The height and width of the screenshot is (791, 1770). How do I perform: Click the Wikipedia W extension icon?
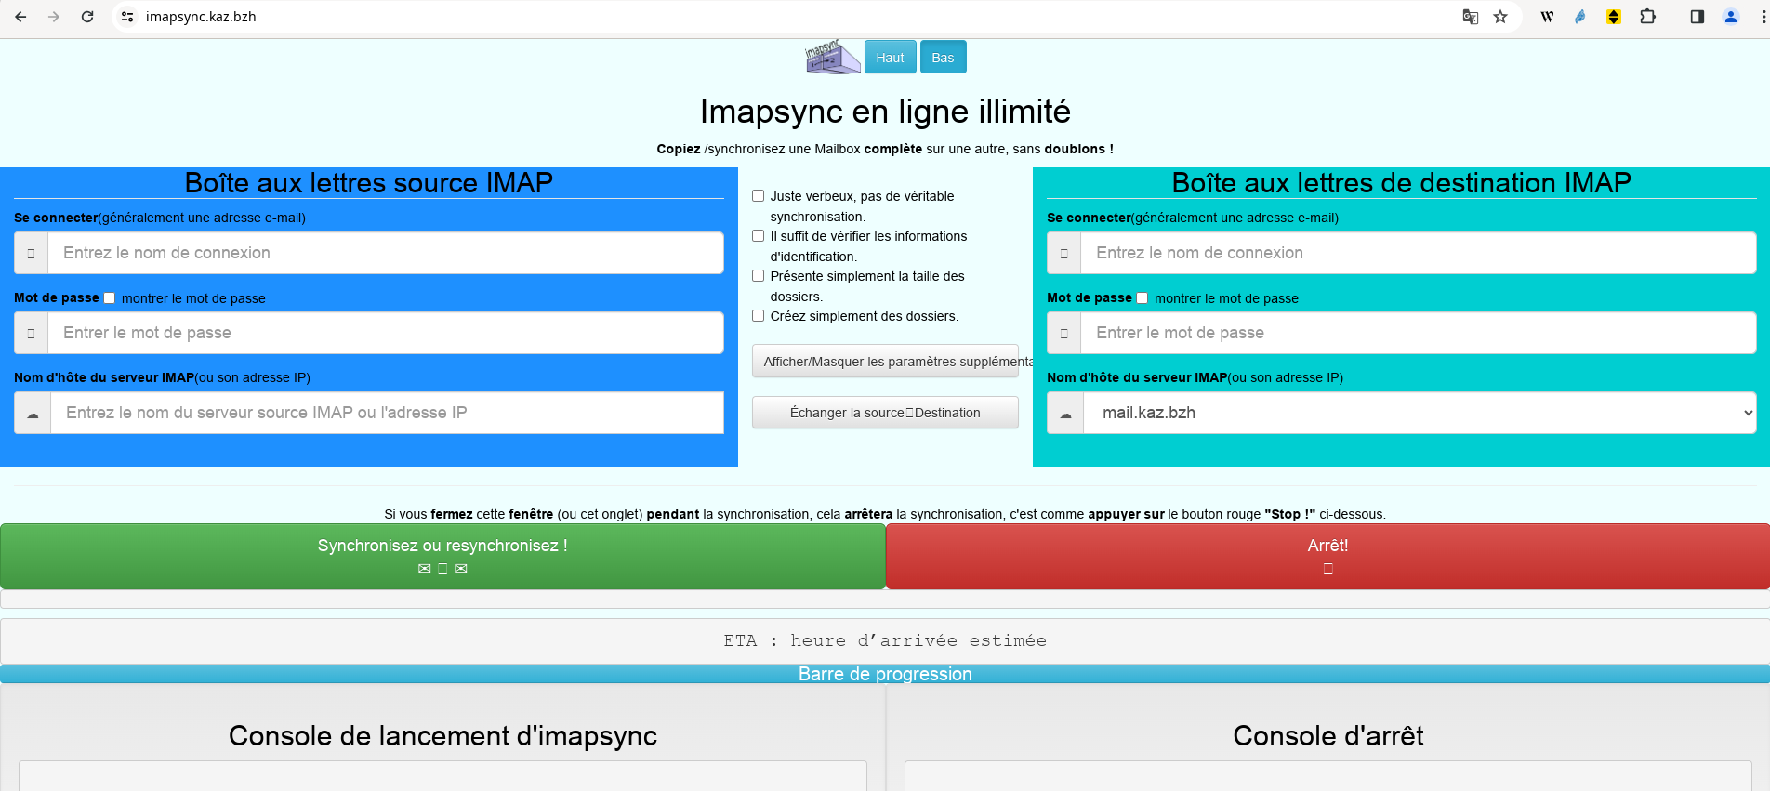click(x=1547, y=17)
